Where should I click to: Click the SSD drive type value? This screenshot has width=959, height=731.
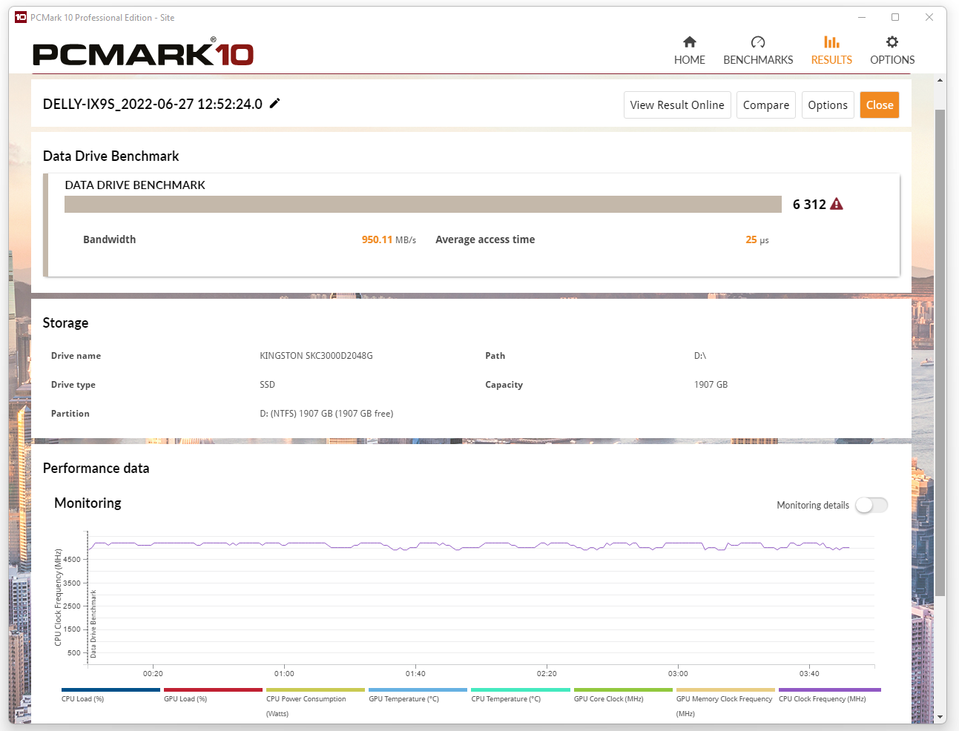point(267,385)
